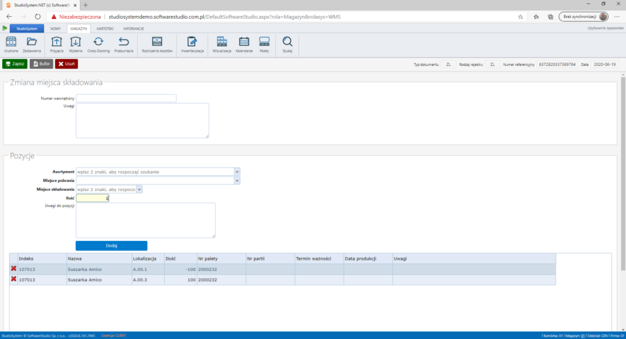This screenshot has height=339, width=626.
Task: Click the Bufor button
Action: click(42, 64)
